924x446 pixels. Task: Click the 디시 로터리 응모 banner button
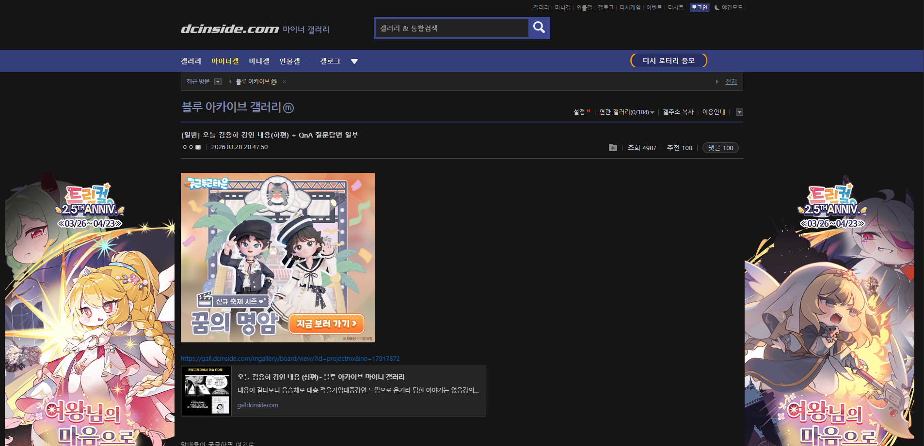click(669, 61)
